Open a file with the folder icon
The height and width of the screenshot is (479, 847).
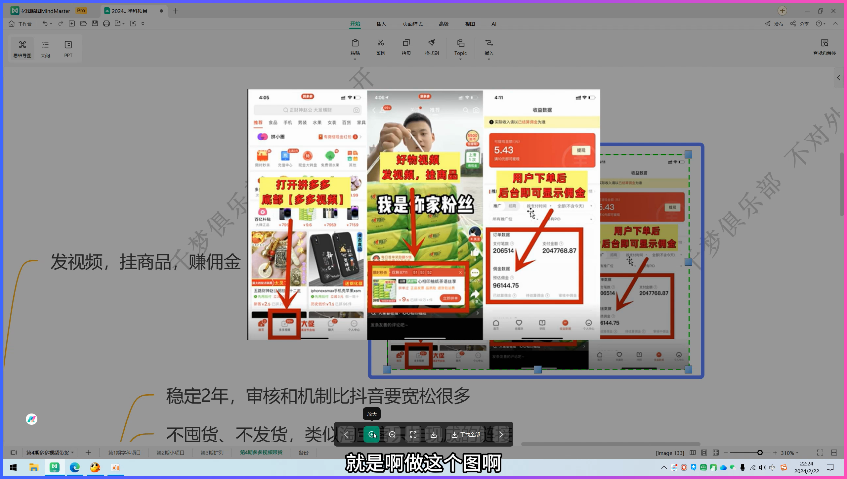click(83, 23)
